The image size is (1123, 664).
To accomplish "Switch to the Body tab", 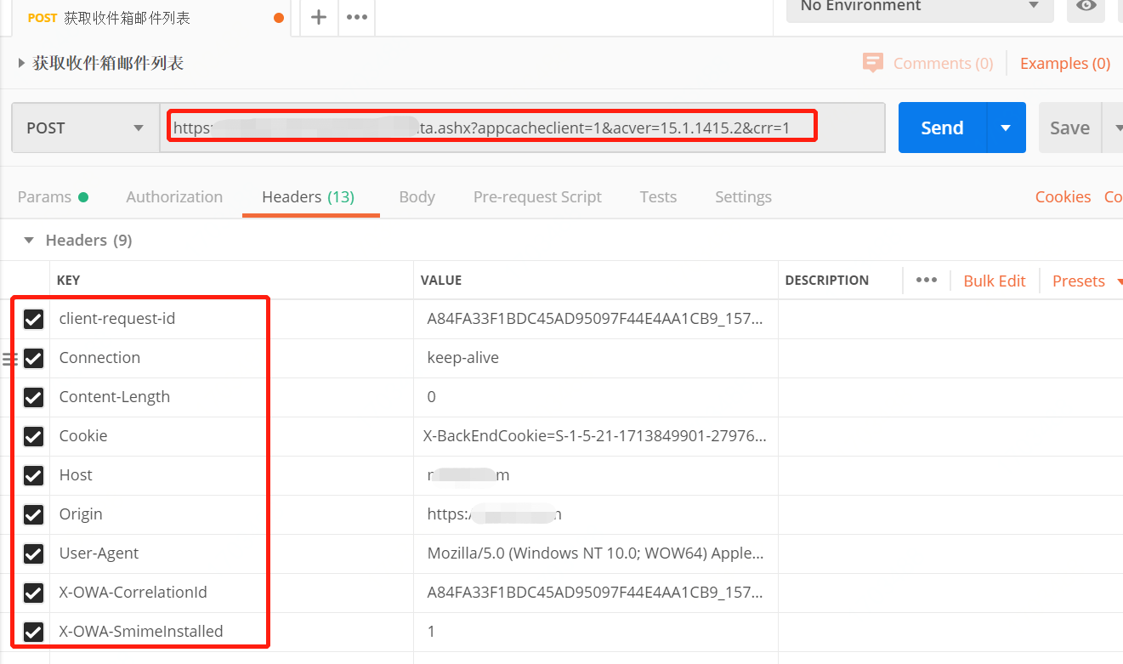I will [417, 196].
